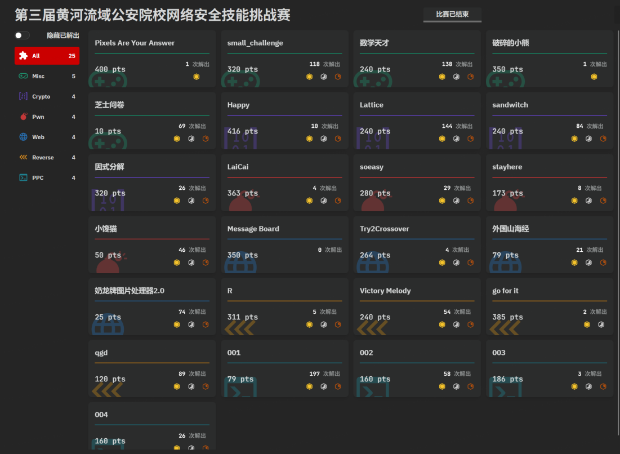Viewport: 620px width, 454px height.
Task: Select the All category tab
Action: tap(47, 56)
